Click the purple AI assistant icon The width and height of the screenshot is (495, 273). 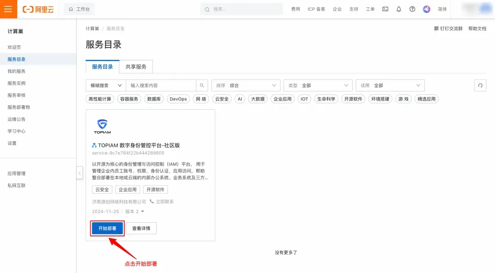pyautogui.click(x=427, y=9)
